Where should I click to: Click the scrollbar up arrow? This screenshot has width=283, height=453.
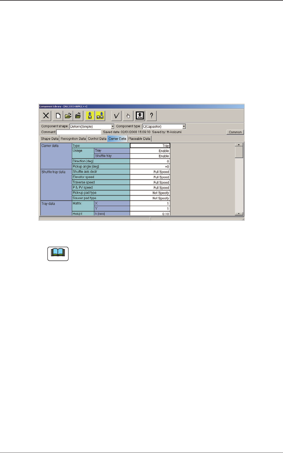[239, 145]
